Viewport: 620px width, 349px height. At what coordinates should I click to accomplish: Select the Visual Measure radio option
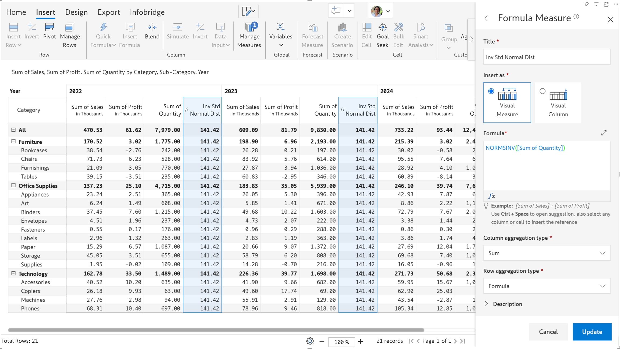(491, 91)
